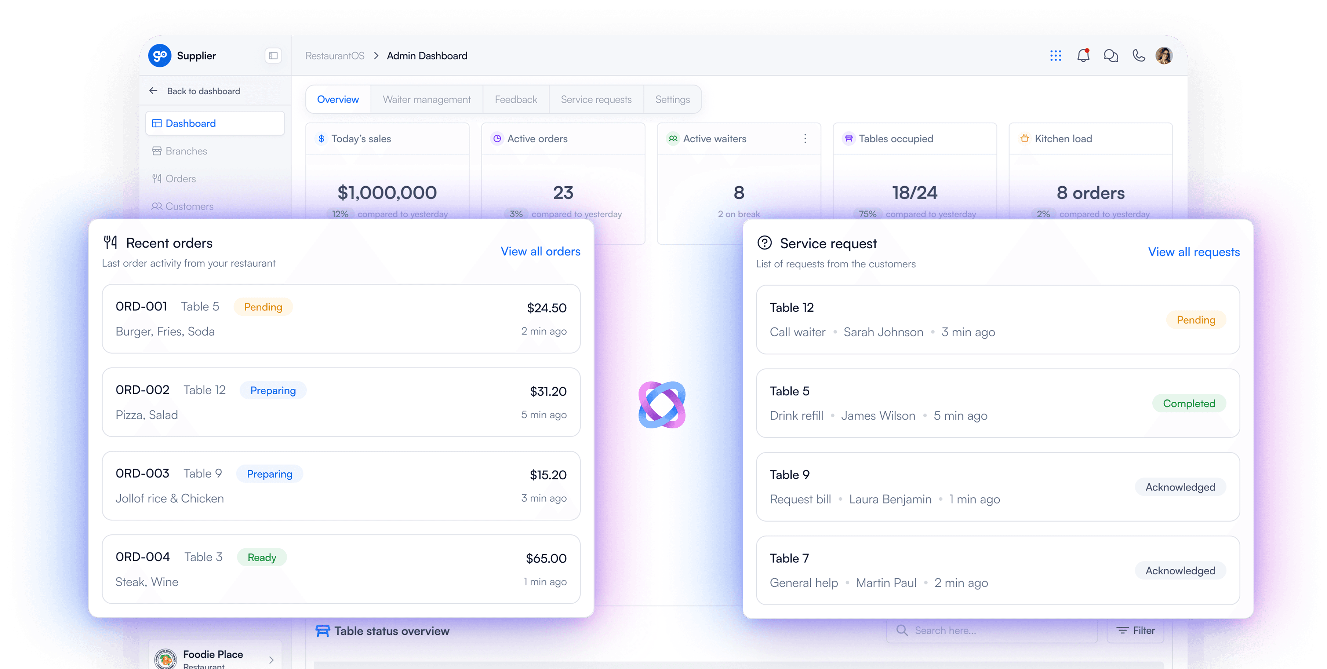Click the filter lines icon beside Filter
Viewport: 1327px width, 669px height.
1123,630
